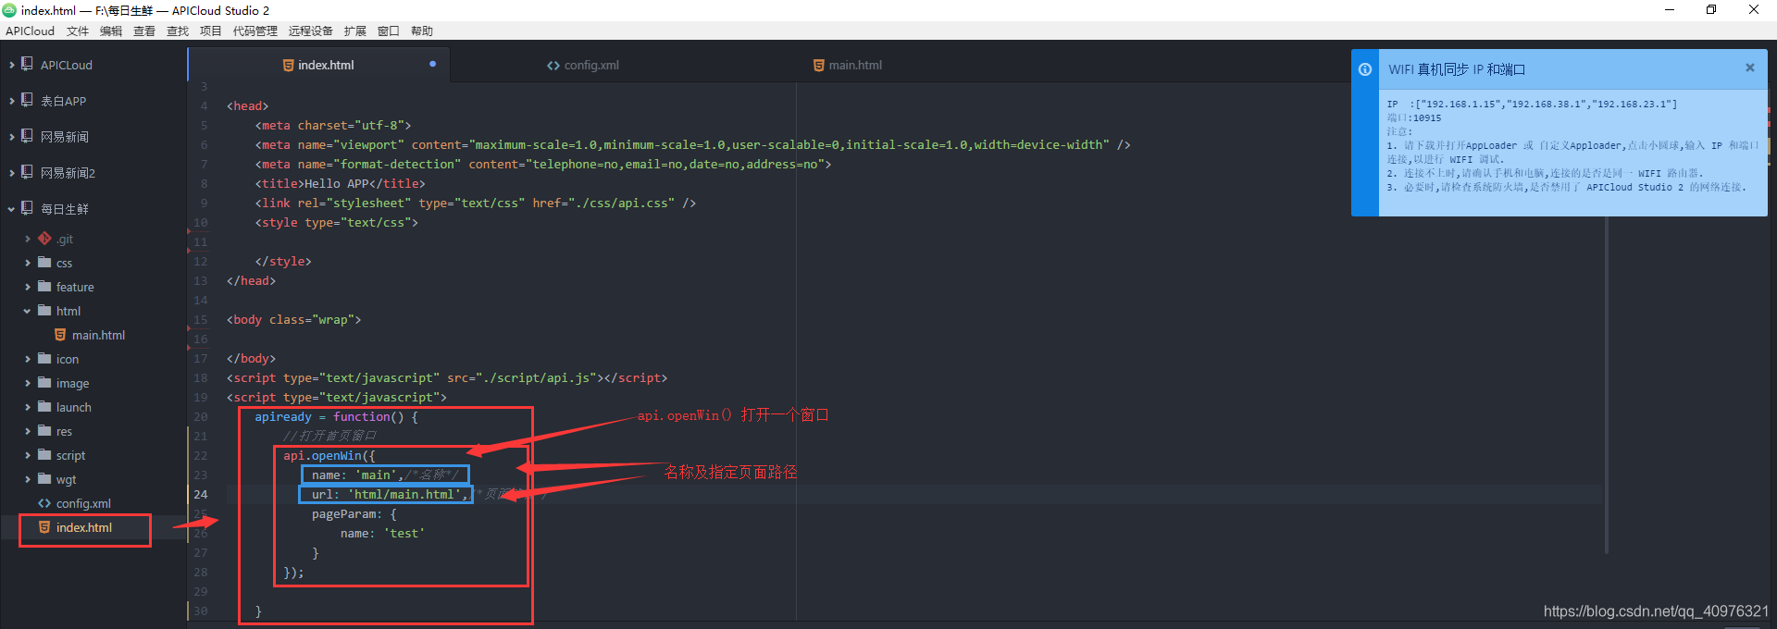Click the index.html file icon in tree
Viewport: 1777px width, 629px height.
[44, 527]
